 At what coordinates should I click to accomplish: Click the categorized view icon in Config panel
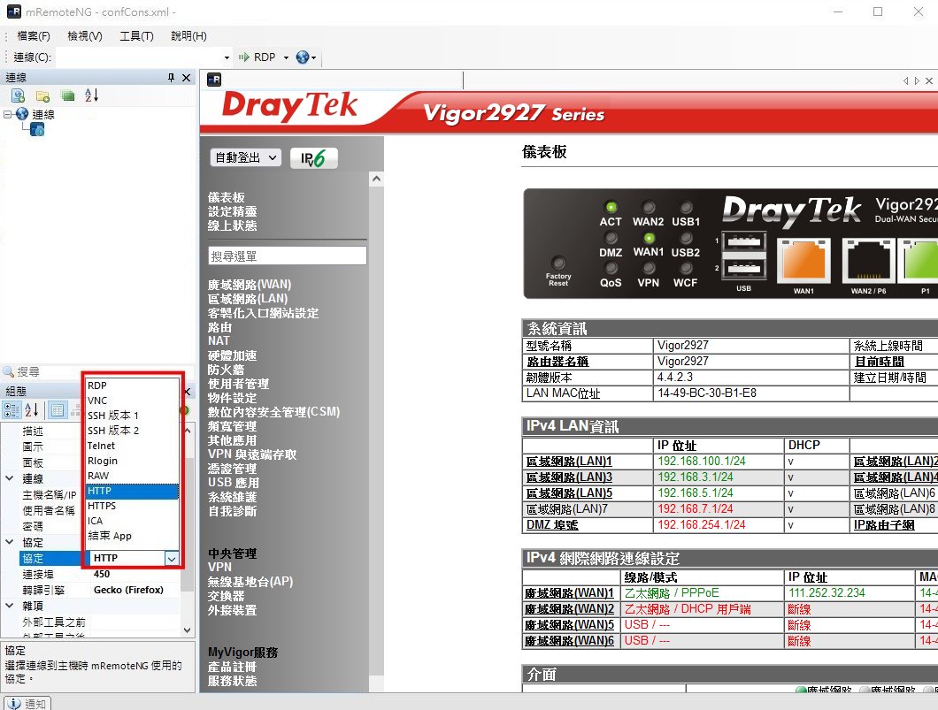tap(12, 409)
